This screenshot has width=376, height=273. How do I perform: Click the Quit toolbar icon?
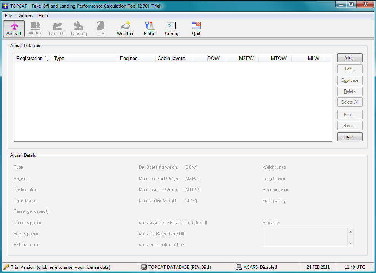pyautogui.click(x=196, y=29)
